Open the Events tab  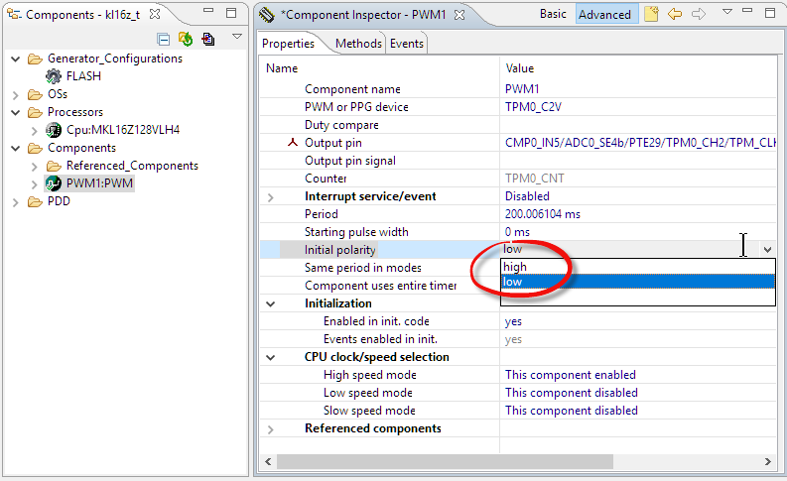(406, 44)
